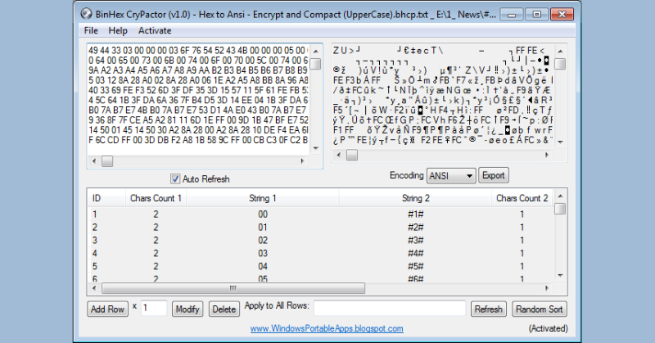
Task: Click table horizontal scroll left arrow
Action: pyautogui.click(x=93, y=288)
